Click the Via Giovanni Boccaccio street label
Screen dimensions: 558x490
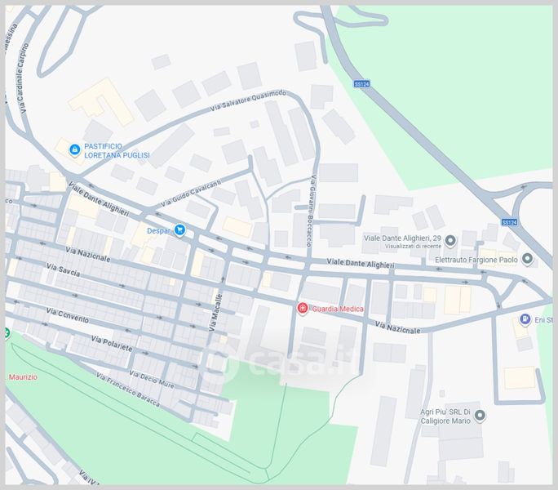click(x=311, y=211)
